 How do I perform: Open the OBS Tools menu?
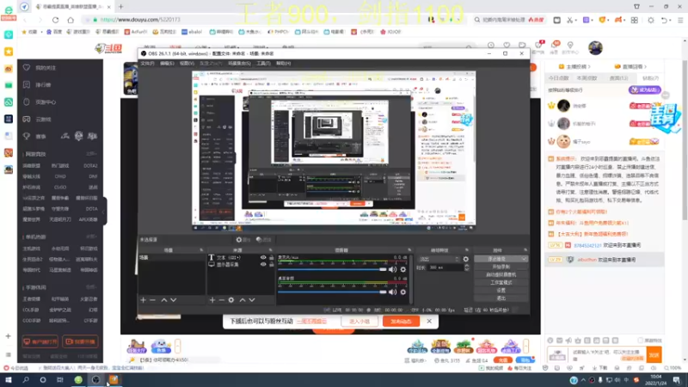click(263, 63)
